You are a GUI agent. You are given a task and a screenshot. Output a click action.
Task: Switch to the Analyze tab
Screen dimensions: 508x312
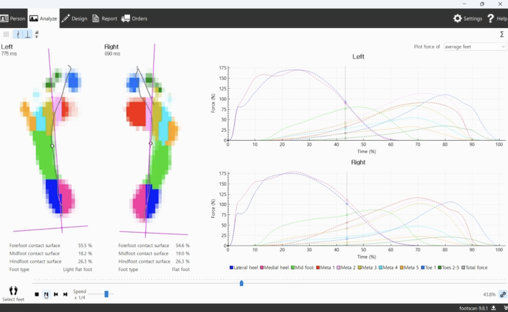[x=43, y=18]
